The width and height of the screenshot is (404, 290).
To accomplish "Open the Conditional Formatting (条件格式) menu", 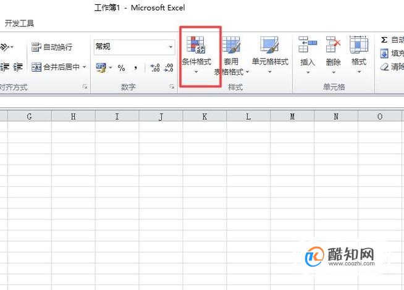I will [x=196, y=56].
